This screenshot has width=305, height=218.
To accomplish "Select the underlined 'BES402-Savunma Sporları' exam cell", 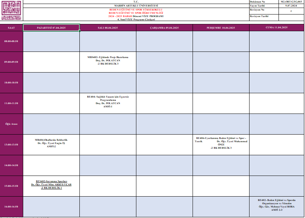I will coord(51,186).
